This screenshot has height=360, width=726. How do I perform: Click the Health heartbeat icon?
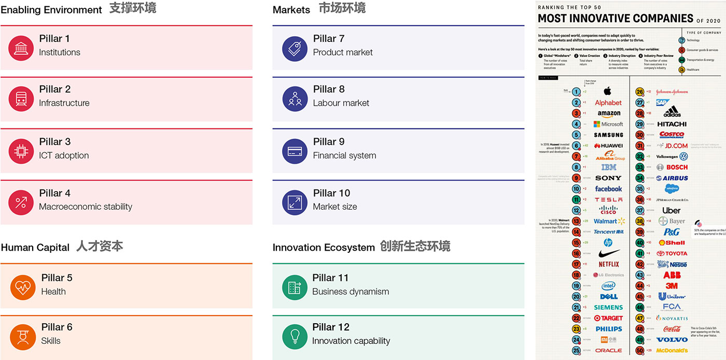pos(23,287)
